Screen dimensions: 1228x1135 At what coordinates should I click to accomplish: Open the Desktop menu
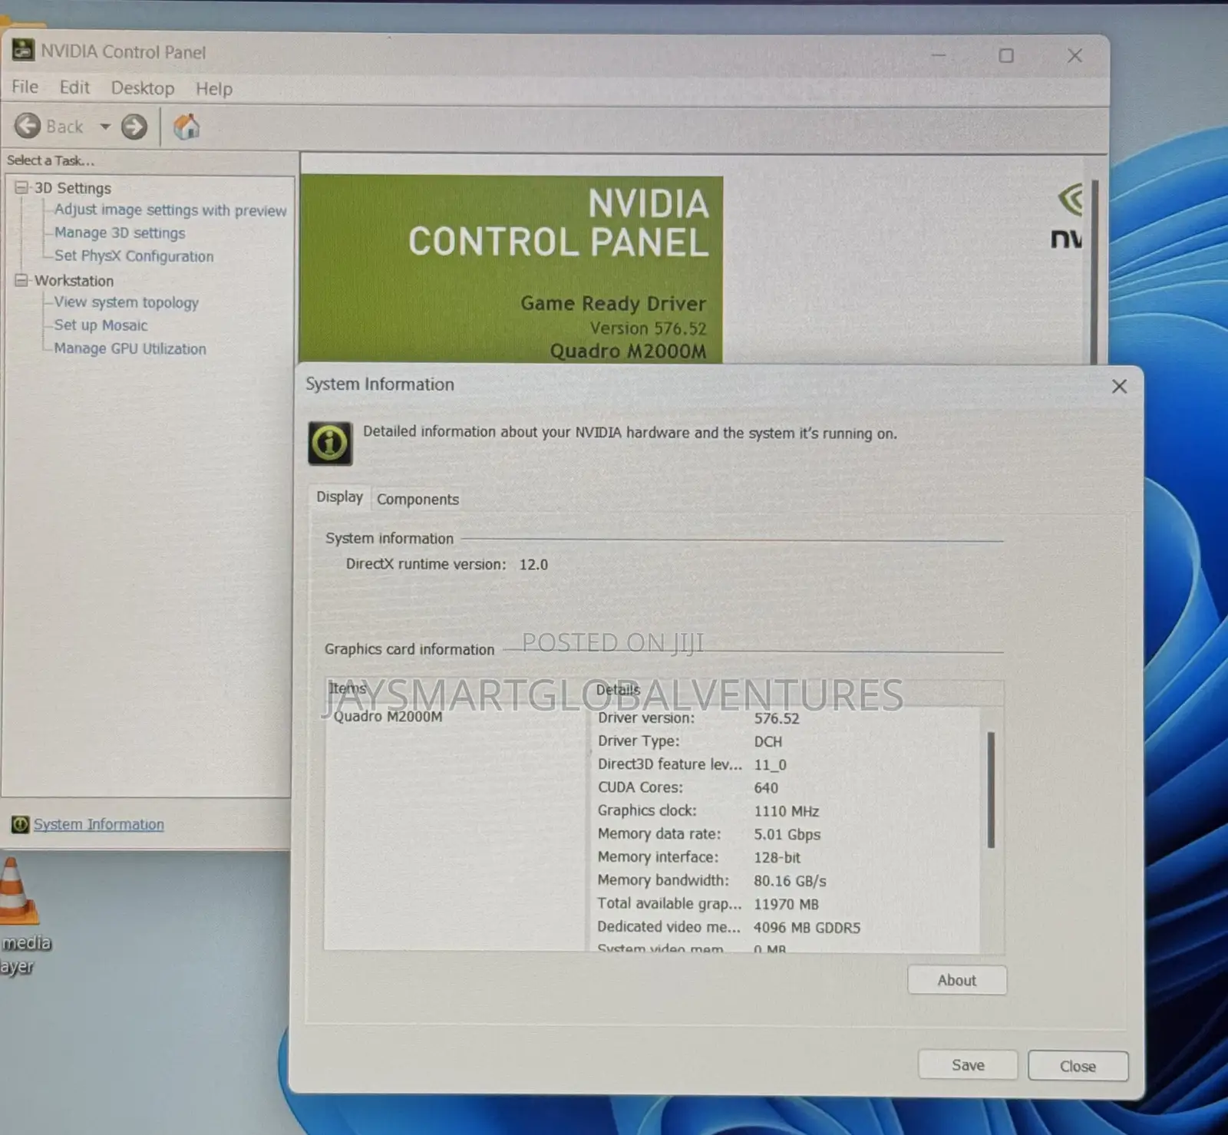click(x=143, y=88)
